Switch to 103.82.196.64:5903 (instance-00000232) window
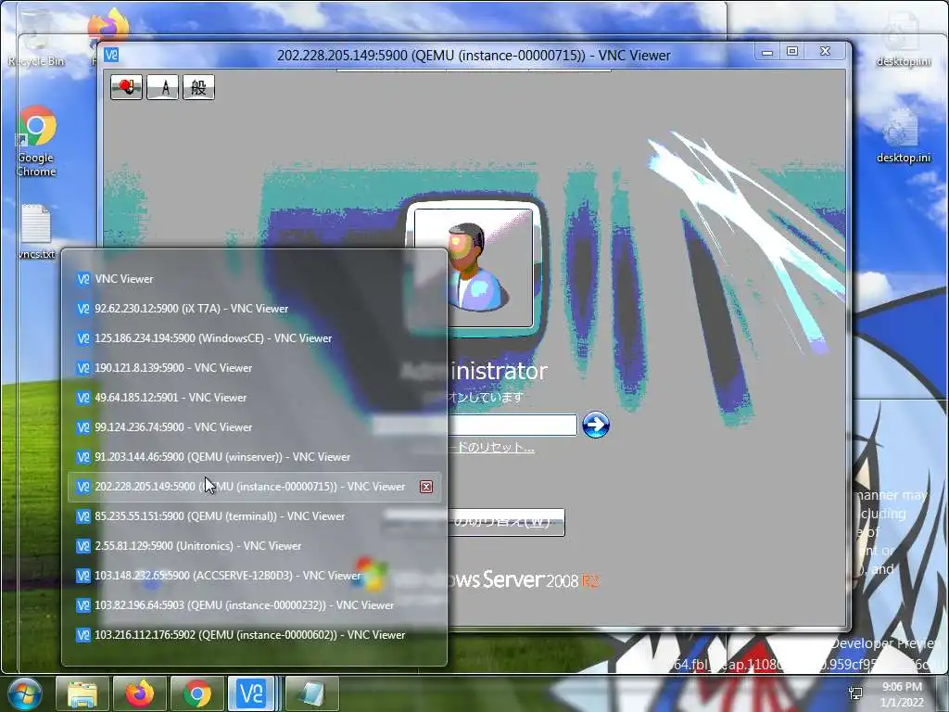The image size is (949, 712). (x=254, y=605)
